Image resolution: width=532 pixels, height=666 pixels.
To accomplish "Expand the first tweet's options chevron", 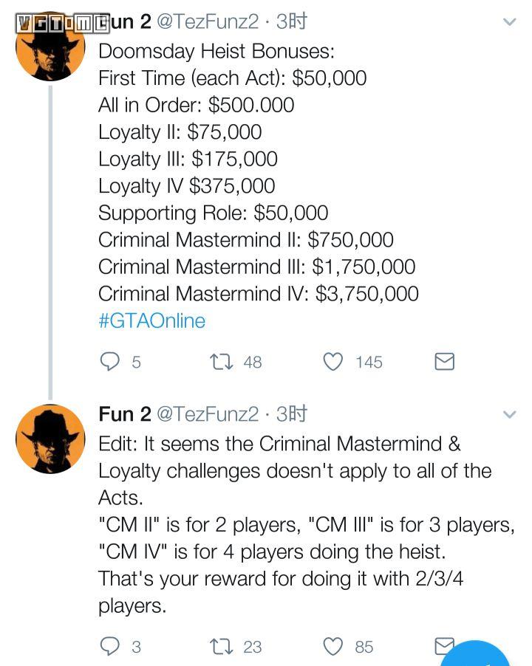I will (509, 22).
